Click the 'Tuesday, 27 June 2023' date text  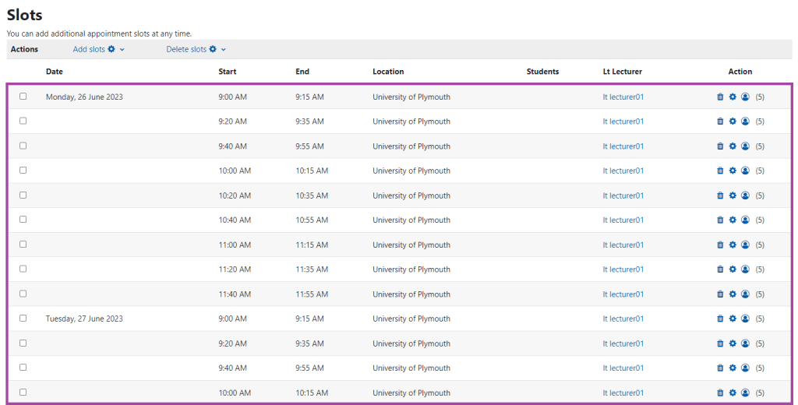[x=84, y=319]
